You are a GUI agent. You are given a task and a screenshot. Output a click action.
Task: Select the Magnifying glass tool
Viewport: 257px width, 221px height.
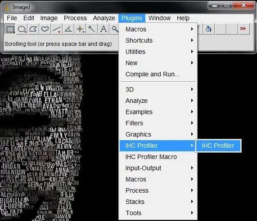tap(114, 29)
